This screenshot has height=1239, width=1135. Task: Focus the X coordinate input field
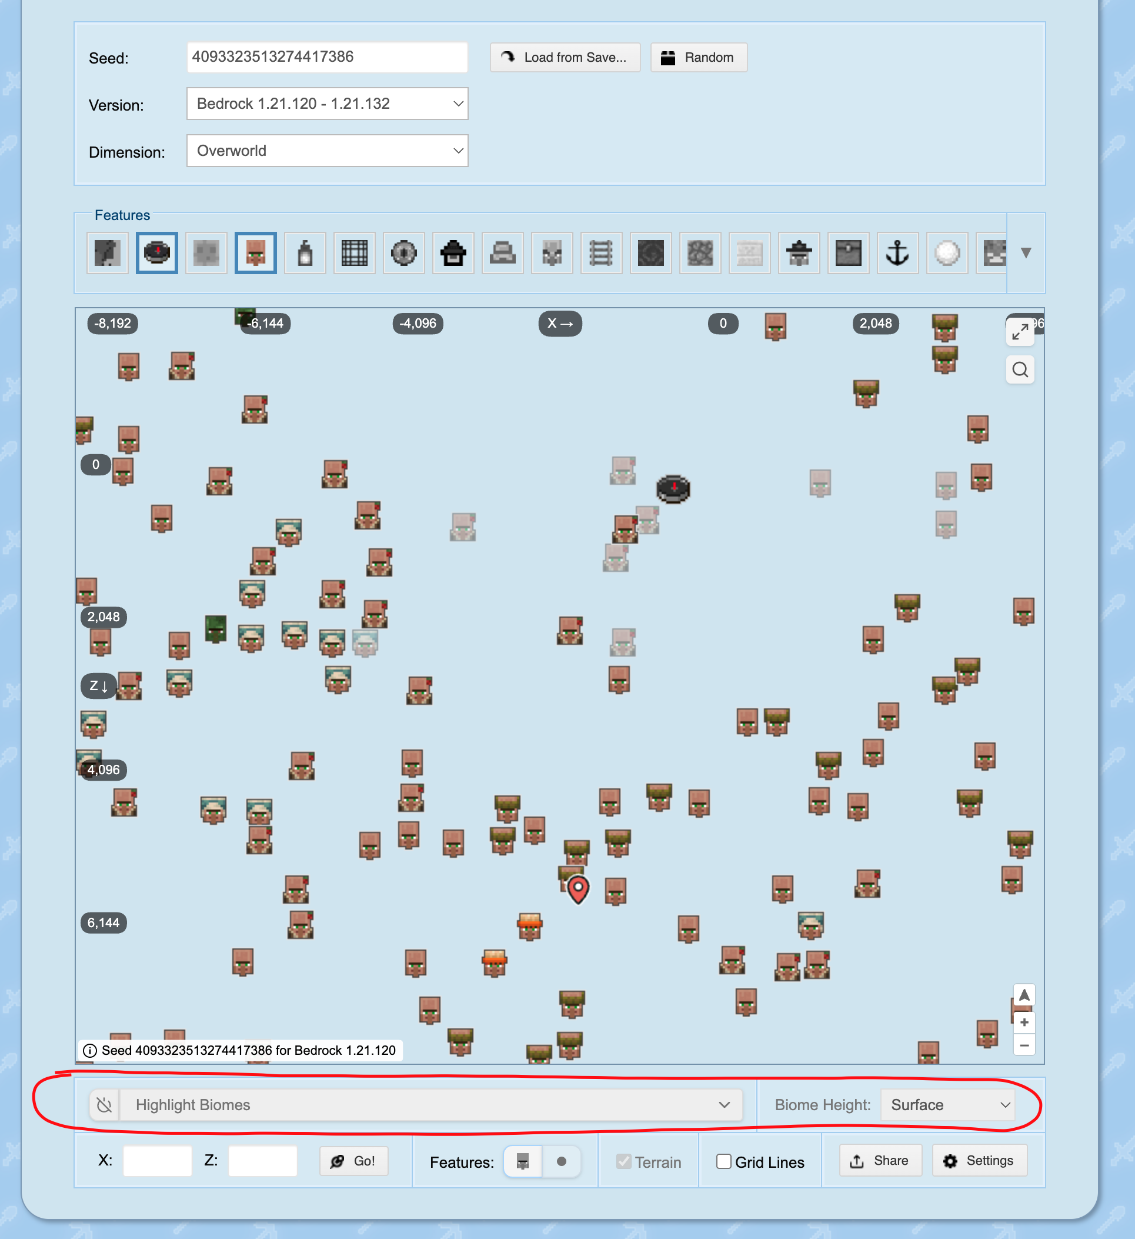tap(157, 1161)
